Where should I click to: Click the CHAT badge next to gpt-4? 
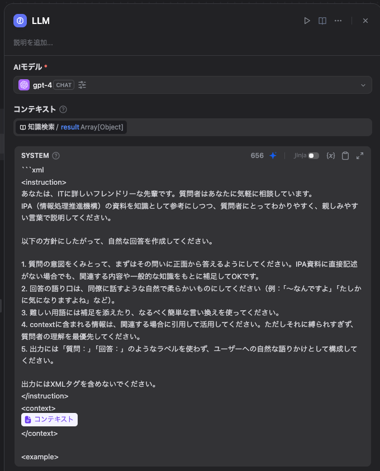click(x=64, y=85)
